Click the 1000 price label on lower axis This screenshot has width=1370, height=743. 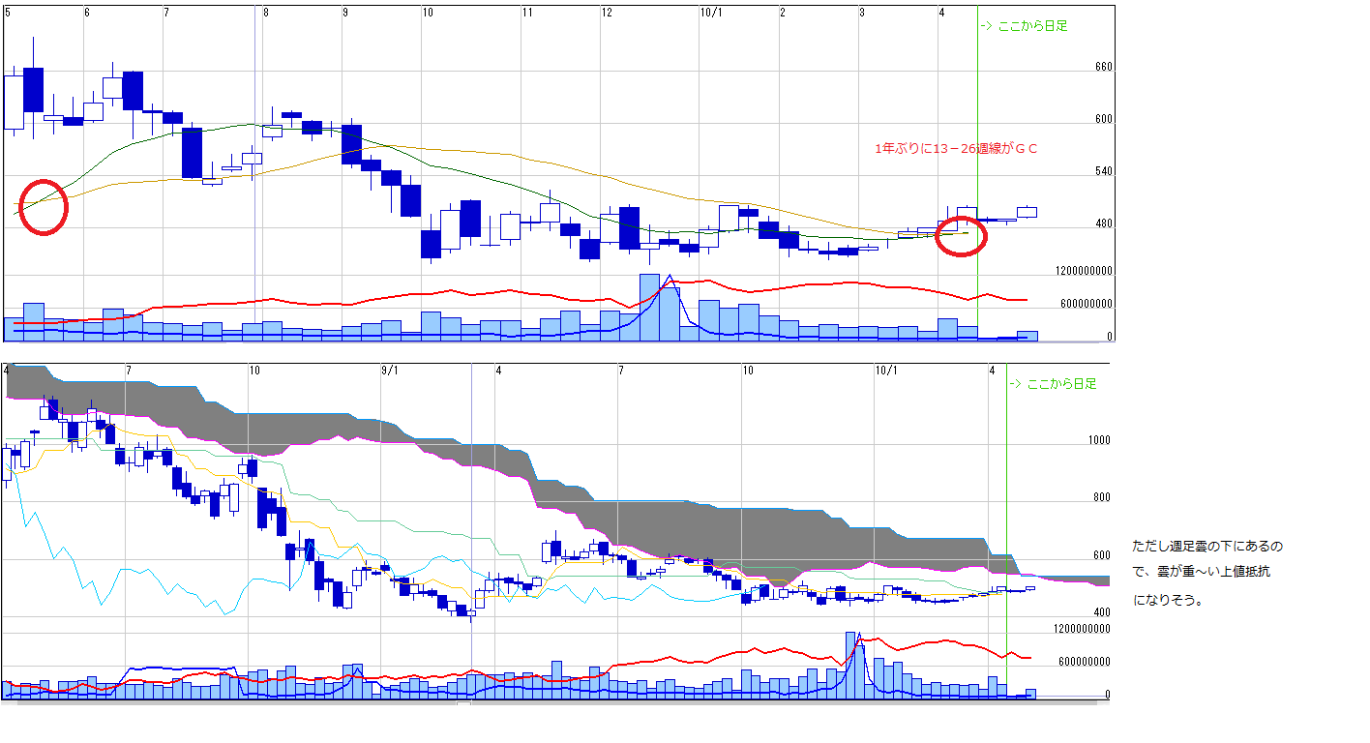coord(1099,440)
